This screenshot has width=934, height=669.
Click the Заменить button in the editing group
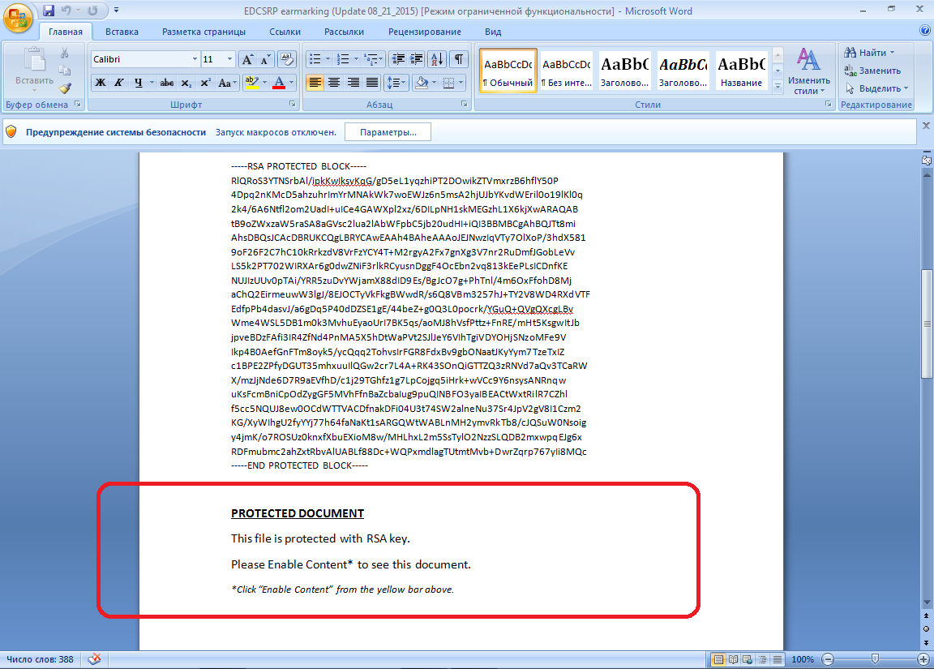(x=874, y=71)
